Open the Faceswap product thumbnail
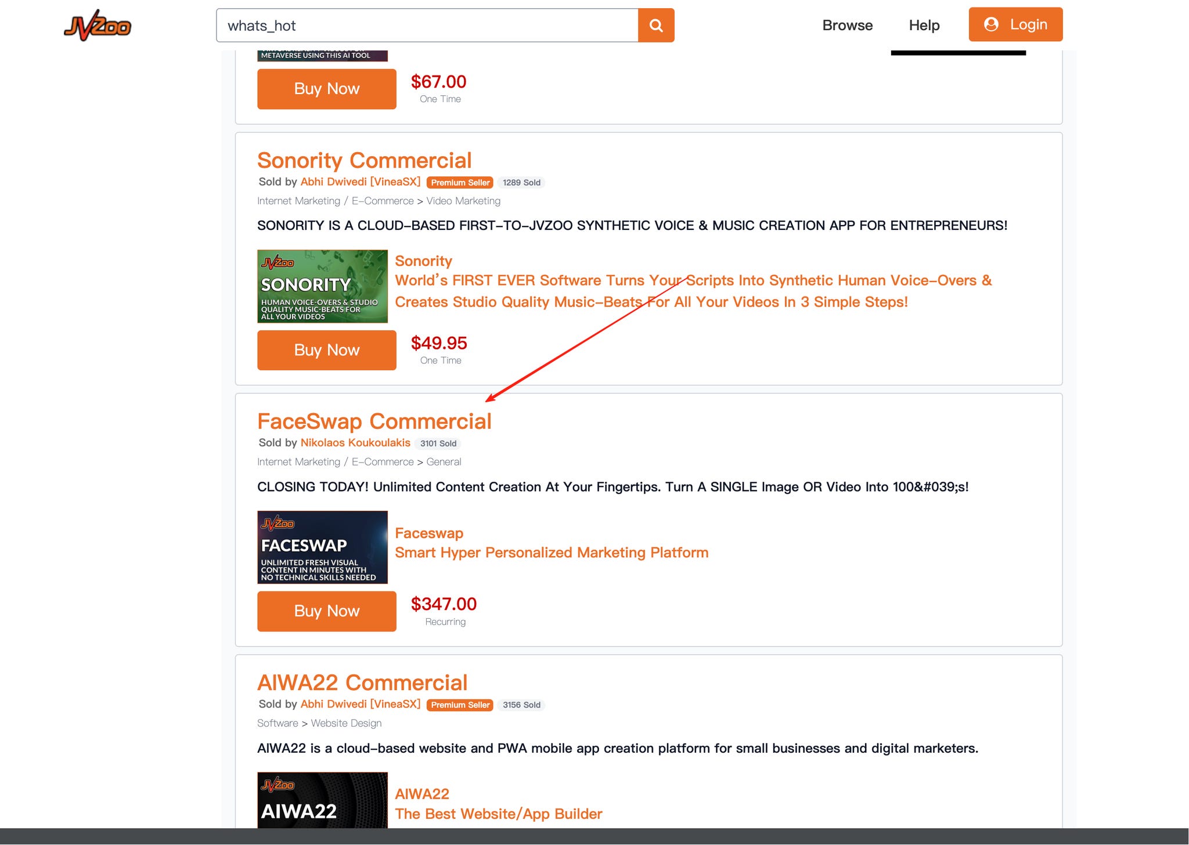 322,547
